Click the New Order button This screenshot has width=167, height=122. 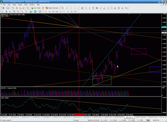click(x=36, y=8)
